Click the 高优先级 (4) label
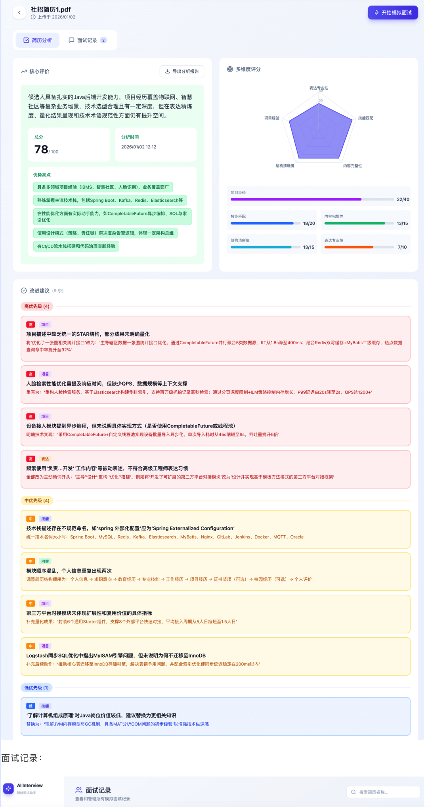428x807 pixels. coord(37,307)
